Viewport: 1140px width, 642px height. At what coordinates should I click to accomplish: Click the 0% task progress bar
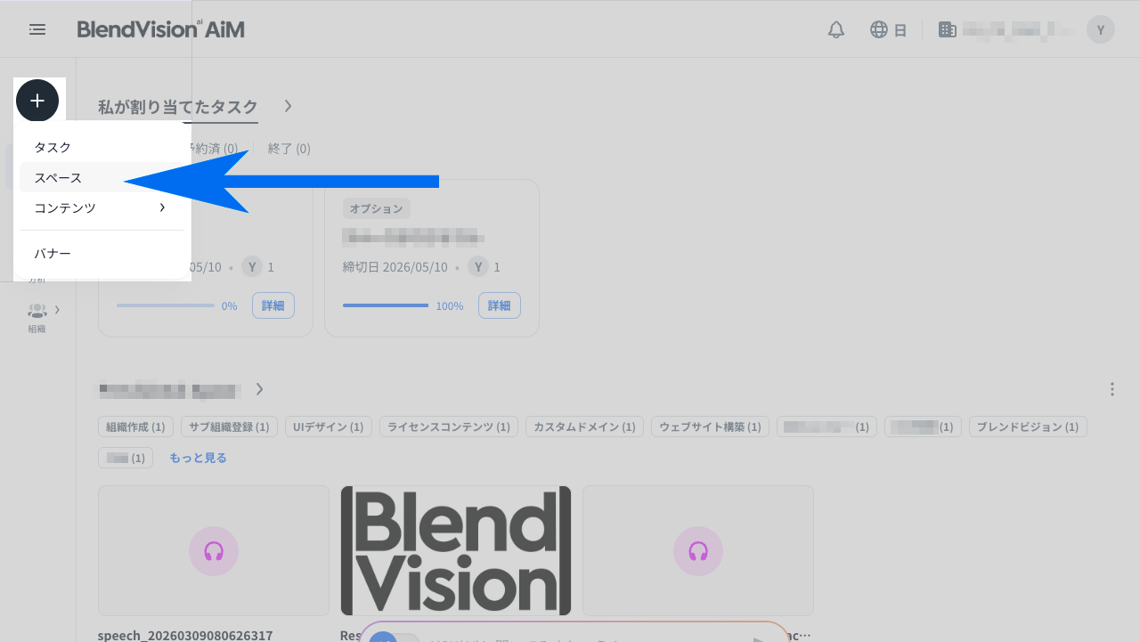(x=166, y=305)
